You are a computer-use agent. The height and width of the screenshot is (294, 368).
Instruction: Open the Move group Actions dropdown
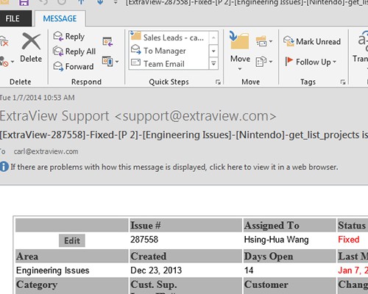(x=264, y=62)
